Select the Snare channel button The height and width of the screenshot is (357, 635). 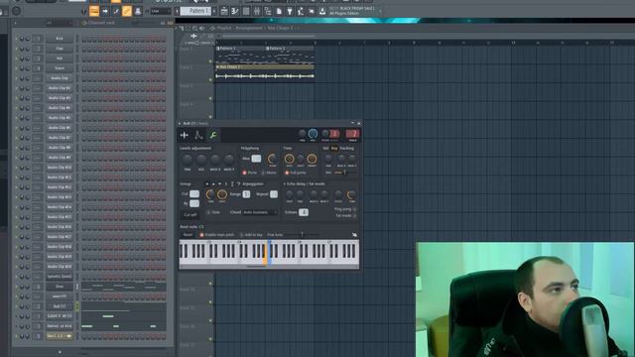[60, 68]
